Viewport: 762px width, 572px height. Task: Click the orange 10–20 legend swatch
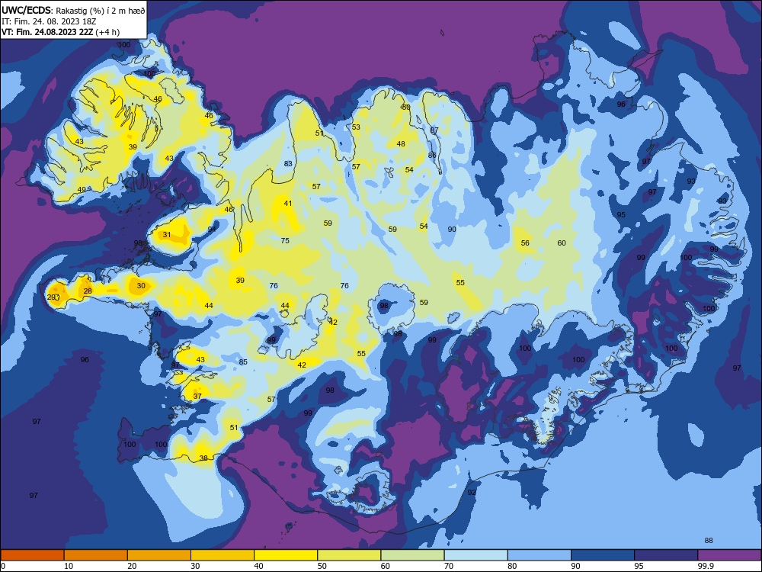click(x=96, y=555)
